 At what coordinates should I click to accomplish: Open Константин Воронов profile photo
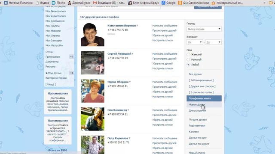tap(92, 35)
